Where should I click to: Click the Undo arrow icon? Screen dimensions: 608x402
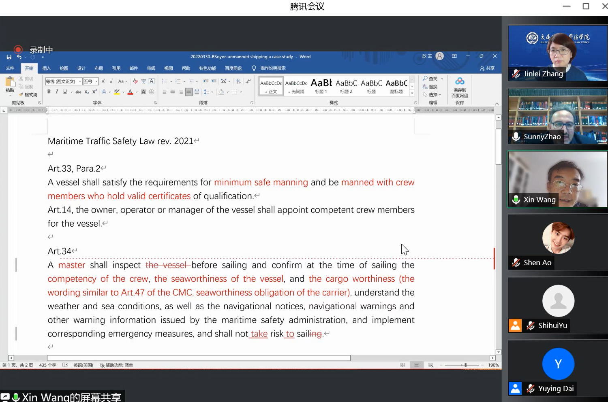pos(19,57)
